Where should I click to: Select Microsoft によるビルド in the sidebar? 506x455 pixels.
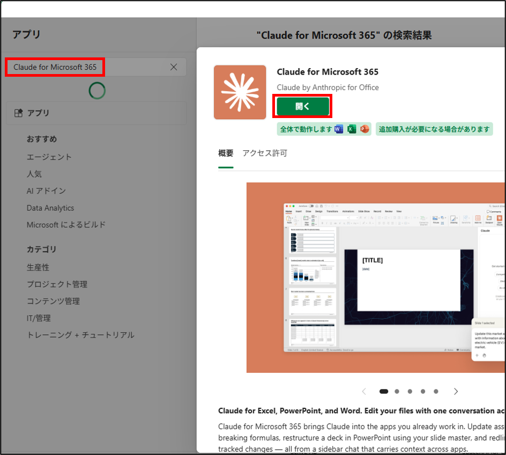(x=66, y=225)
